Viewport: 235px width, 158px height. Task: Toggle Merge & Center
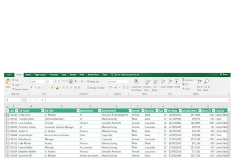click(96, 88)
